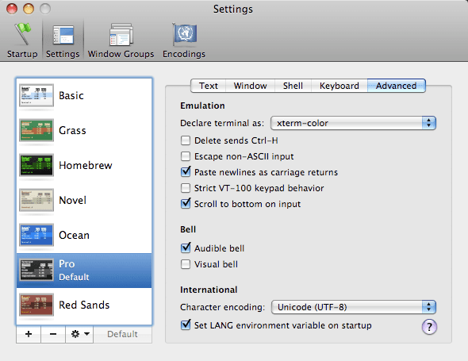The width and height of the screenshot is (468, 361).
Task: Open the help question mark button
Action: click(429, 327)
